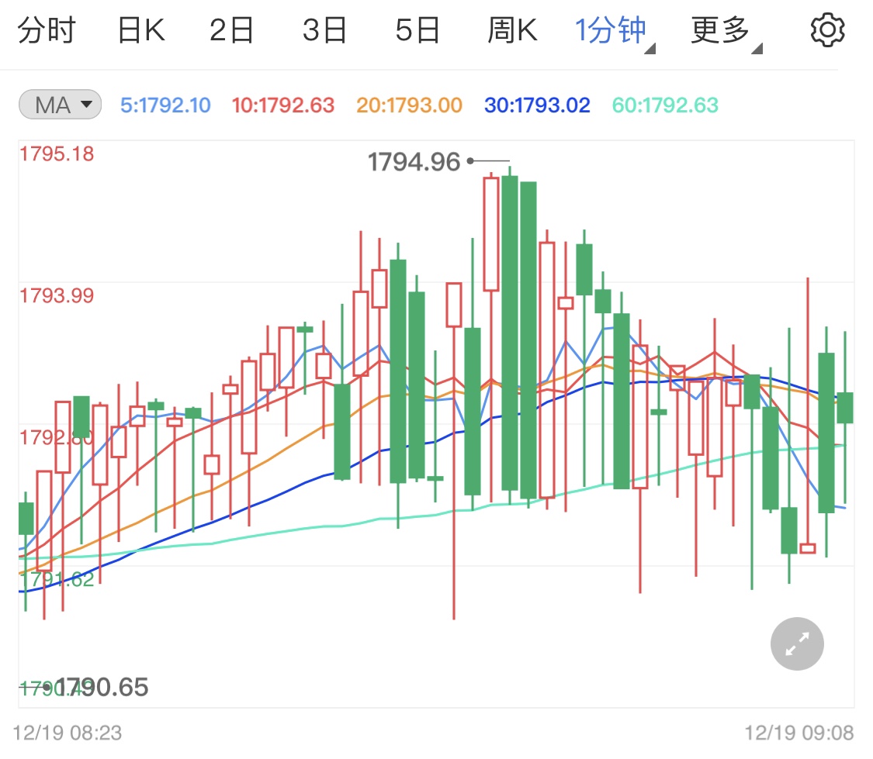Click the start time 12/19 08:23
Screen dimensions: 873x759
tap(68, 733)
